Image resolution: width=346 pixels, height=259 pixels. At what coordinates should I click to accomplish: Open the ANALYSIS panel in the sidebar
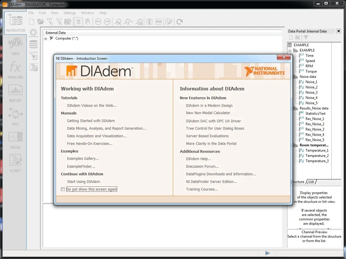pyautogui.click(x=15, y=69)
